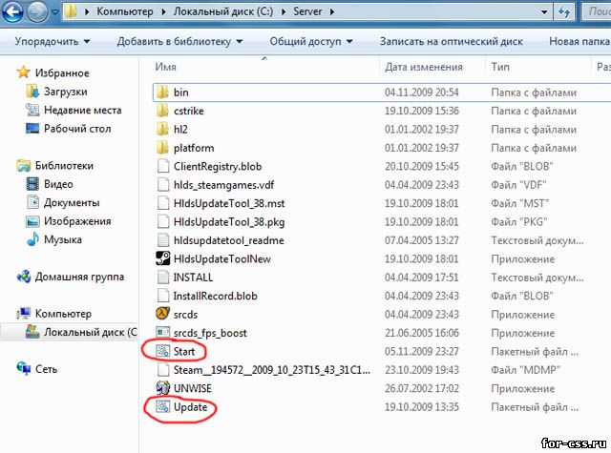This screenshot has height=453, width=611.
Task: Select the Компьютер icon in sidebar
Action: pyautogui.click(x=23, y=314)
